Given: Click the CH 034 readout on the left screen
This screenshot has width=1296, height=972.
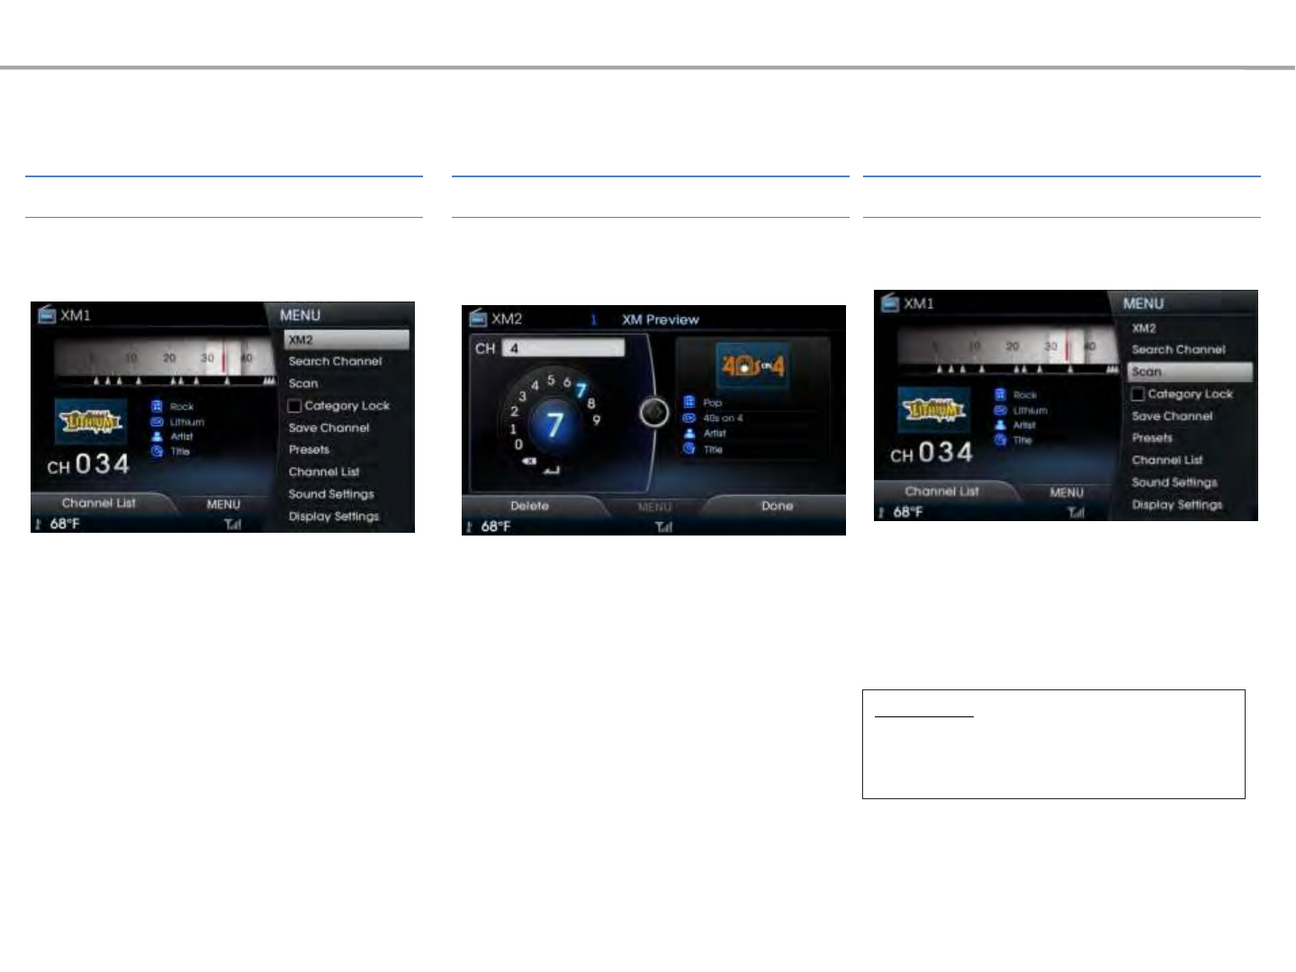Looking at the screenshot, I should coord(88,464).
